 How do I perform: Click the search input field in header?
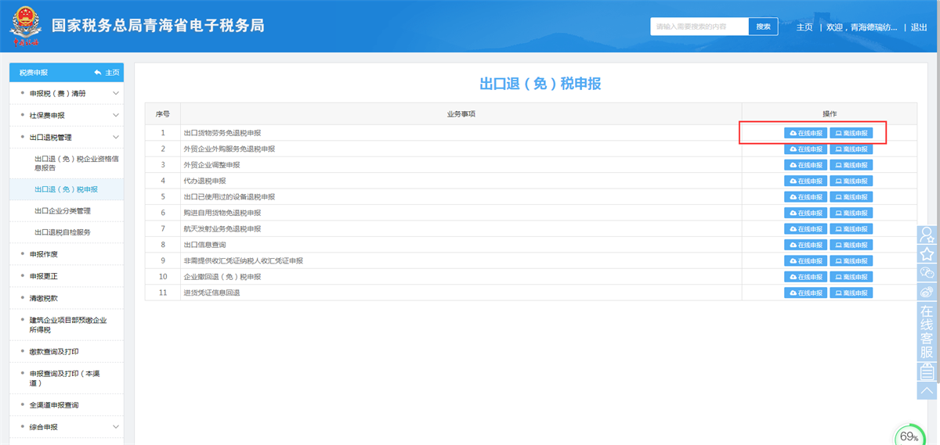pos(699,27)
